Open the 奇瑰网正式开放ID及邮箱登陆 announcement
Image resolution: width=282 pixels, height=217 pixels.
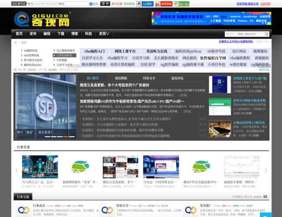(x=236, y=41)
